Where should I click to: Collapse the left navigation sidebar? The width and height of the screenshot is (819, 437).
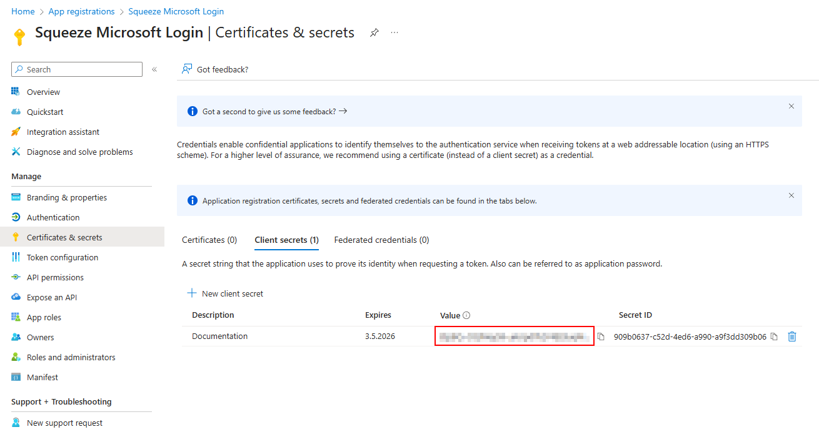(x=154, y=69)
